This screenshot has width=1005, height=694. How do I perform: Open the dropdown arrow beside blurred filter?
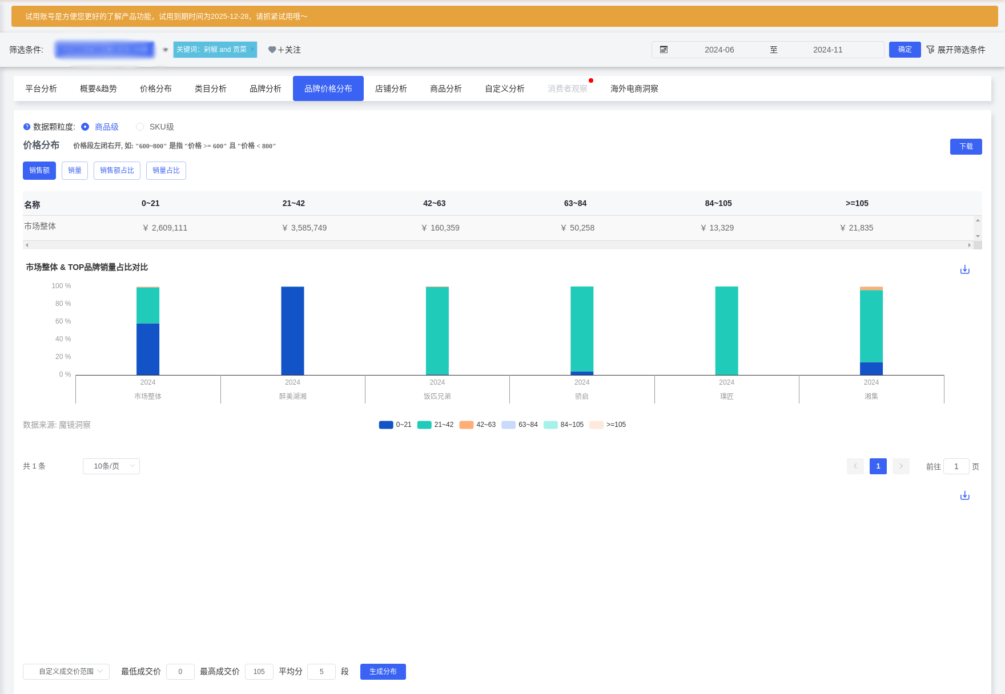tap(166, 50)
